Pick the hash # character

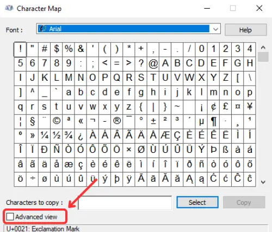45,49
